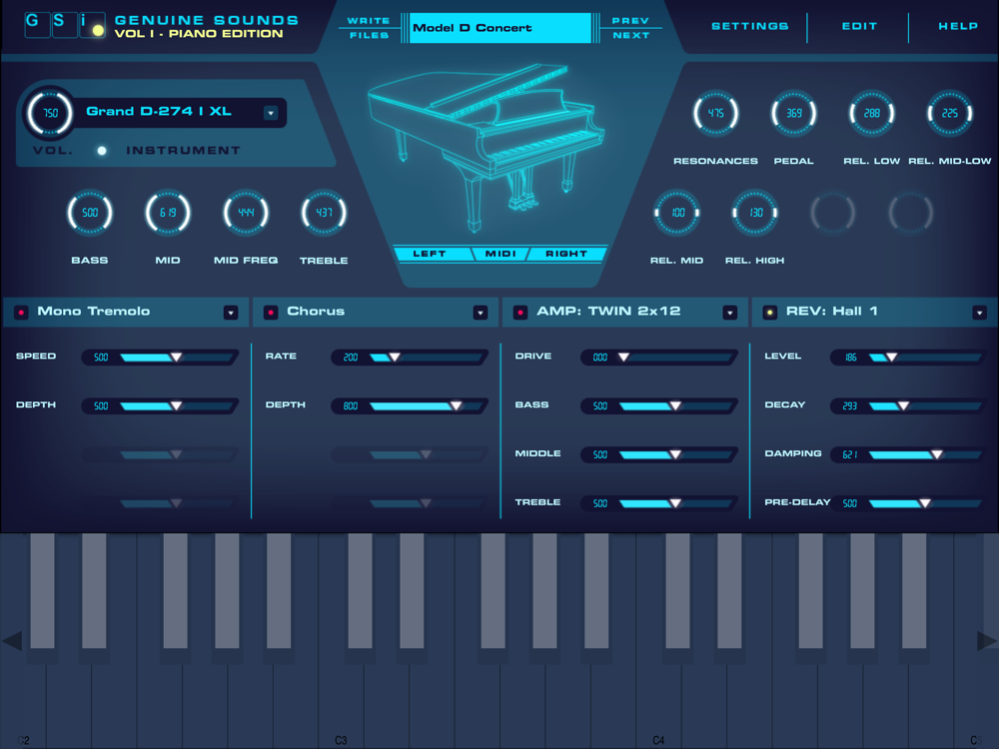Load the PREV preset

pos(630,20)
